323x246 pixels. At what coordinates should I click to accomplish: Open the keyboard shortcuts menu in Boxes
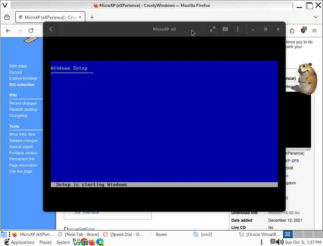225,29
